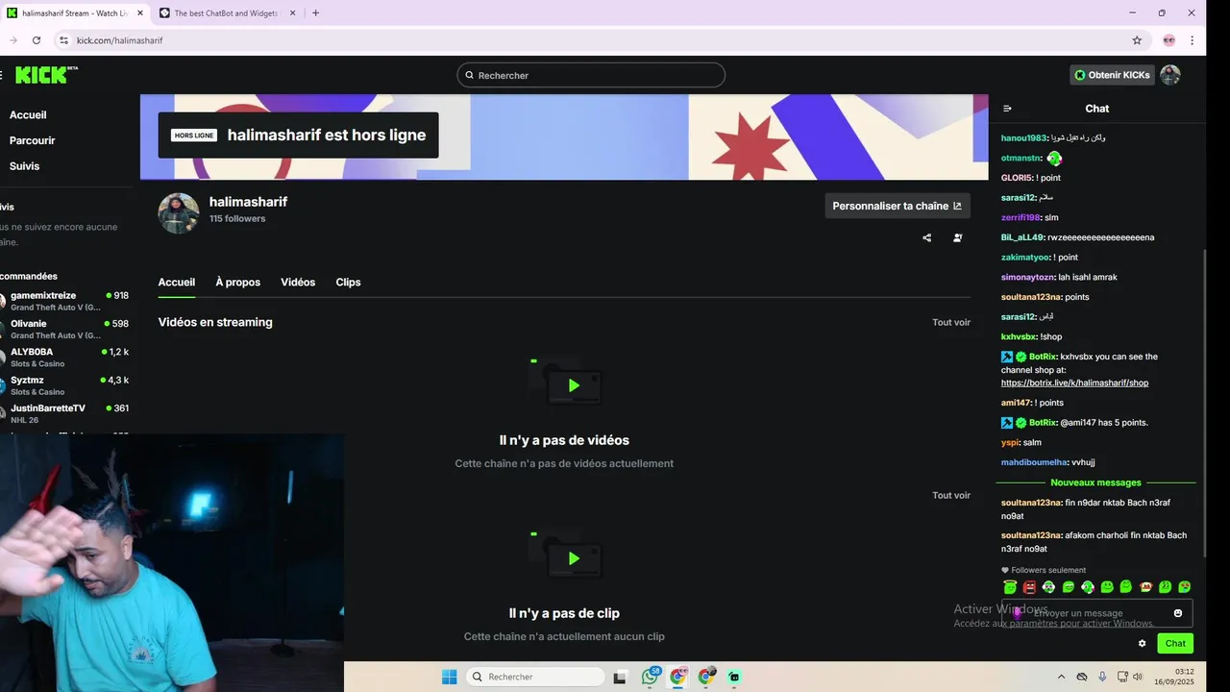Open the botrix.live shop link in chat
1230x692 pixels.
point(1074,383)
